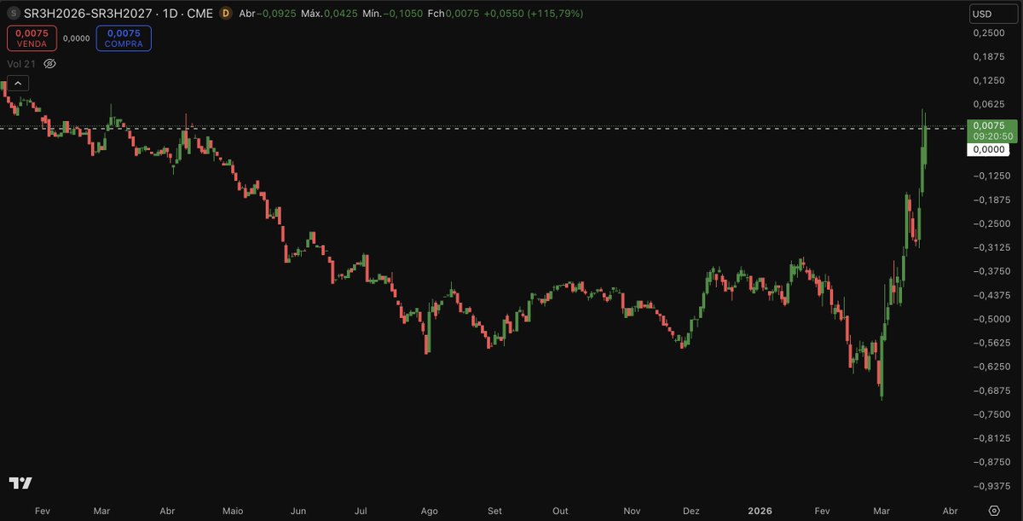Toggle Vol 21 indicator visibility eye

click(49, 63)
